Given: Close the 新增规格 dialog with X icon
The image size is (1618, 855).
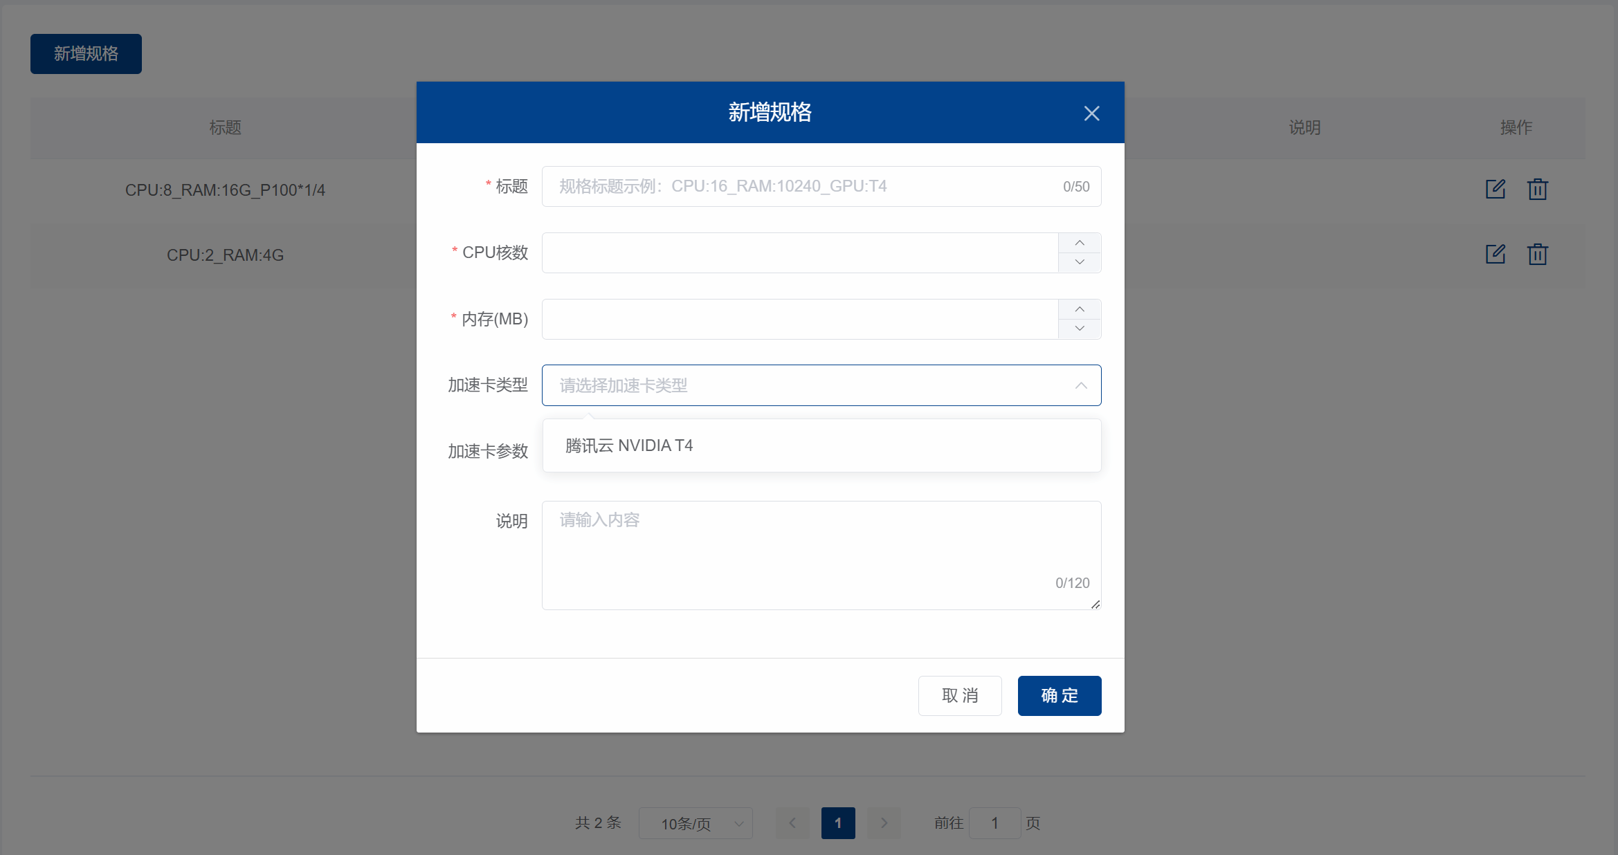Looking at the screenshot, I should 1091,113.
